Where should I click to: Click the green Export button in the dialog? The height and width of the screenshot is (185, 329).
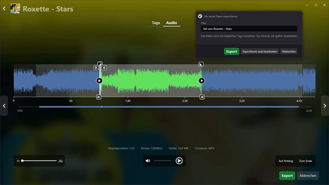coord(231,51)
